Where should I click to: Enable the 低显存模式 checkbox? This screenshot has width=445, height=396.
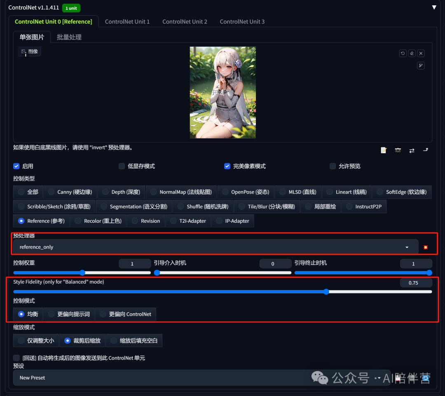[122, 166]
